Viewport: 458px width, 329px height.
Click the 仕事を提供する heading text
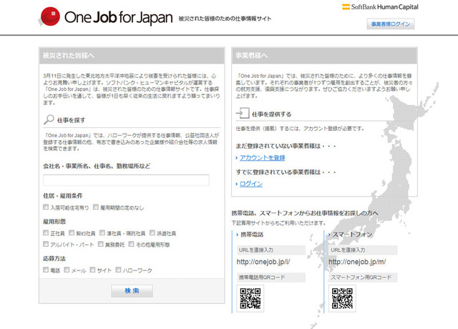click(x=272, y=114)
